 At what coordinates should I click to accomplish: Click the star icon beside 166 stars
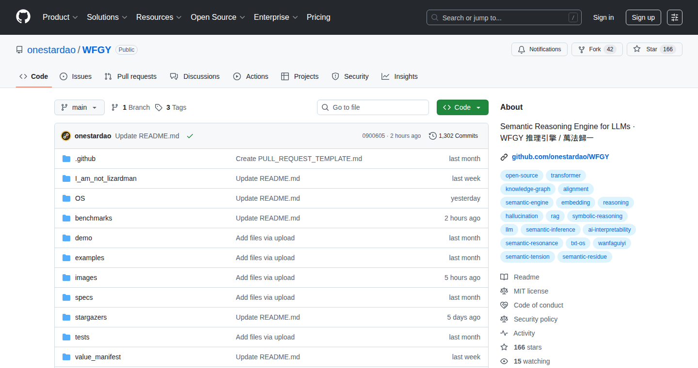504,347
